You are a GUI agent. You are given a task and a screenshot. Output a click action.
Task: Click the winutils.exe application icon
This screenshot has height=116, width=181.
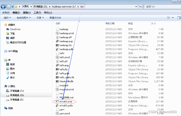pos(57,101)
